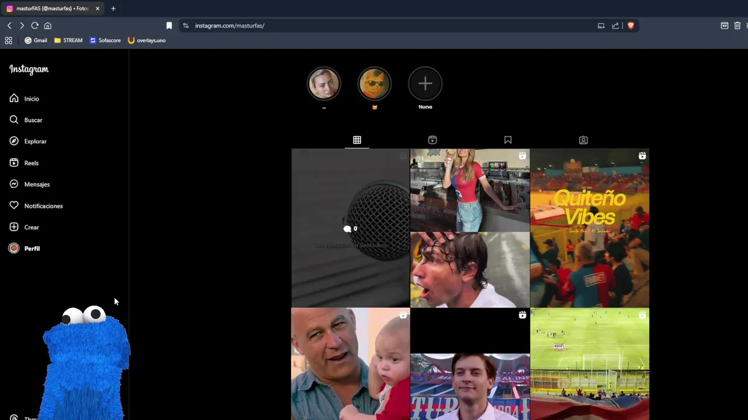Close the masturFAS tab
The height and width of the screenshot is (420, 748).
click(x=98, y=9)
